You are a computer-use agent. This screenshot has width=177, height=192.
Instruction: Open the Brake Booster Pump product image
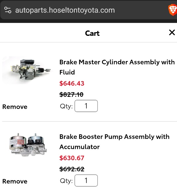28,145
